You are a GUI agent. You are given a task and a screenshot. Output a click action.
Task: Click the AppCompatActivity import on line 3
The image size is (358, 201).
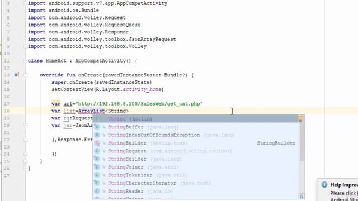97,3
